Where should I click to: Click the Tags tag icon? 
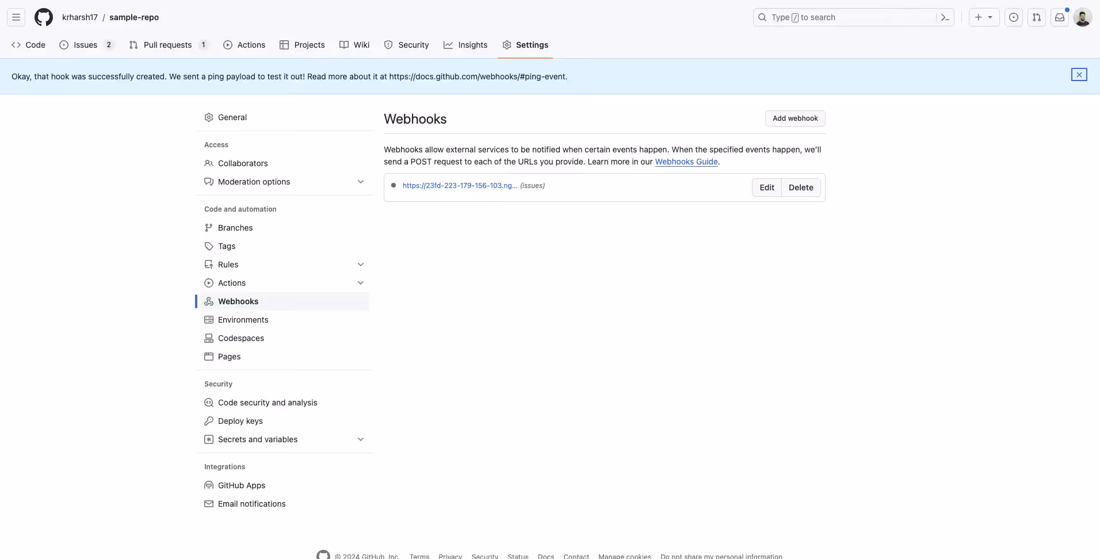209,246
